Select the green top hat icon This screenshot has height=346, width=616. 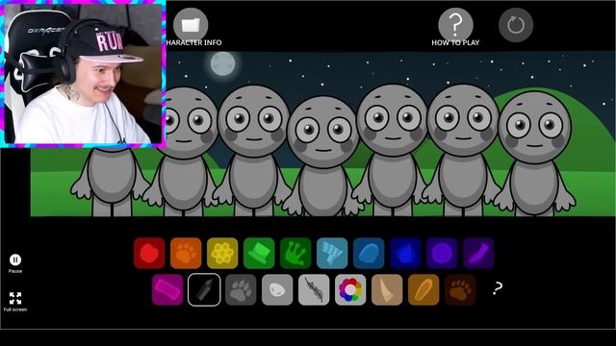tap(259, 253)
